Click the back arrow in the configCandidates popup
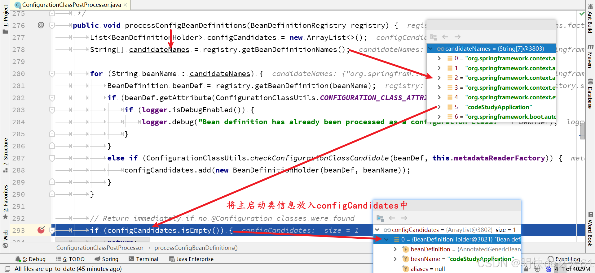595x273 pixels. 392,218
